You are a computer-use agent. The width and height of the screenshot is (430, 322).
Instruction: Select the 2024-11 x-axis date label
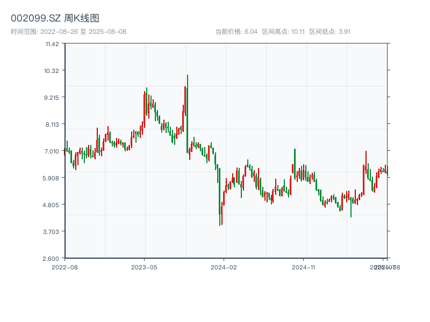pyautogui.click(x=304, y=267)
